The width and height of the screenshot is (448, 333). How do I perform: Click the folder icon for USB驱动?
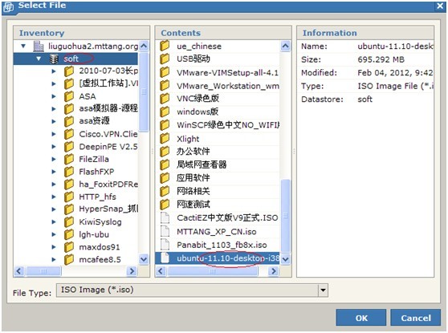tap(165, 59)
